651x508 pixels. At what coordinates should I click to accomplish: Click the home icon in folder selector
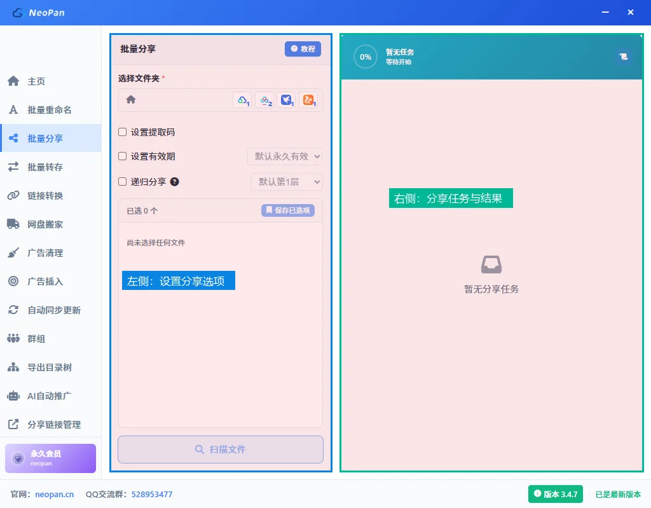click(131, 100)
